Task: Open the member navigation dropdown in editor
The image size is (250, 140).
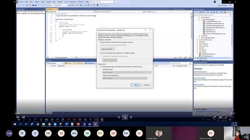Action: (168, 12)
